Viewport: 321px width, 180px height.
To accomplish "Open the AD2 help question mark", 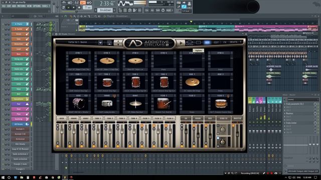I will [x=241, y=42].
